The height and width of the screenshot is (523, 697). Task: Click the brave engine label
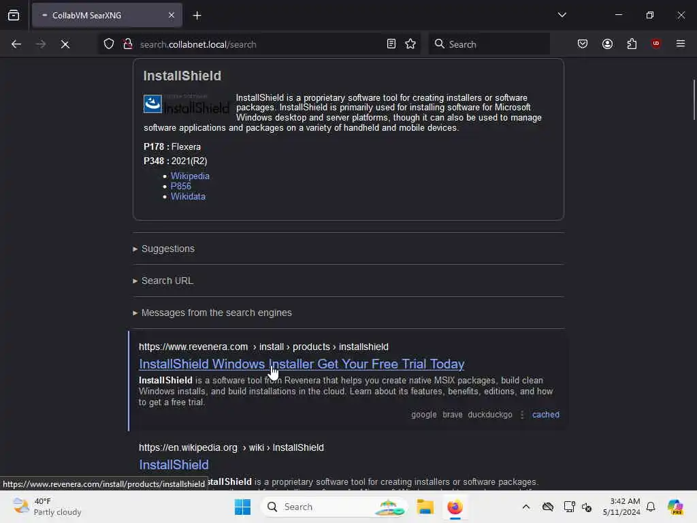[453, 415]
